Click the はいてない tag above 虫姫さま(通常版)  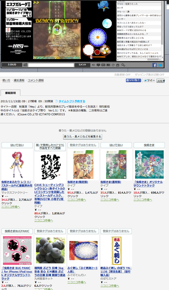[x=116, y=145]
